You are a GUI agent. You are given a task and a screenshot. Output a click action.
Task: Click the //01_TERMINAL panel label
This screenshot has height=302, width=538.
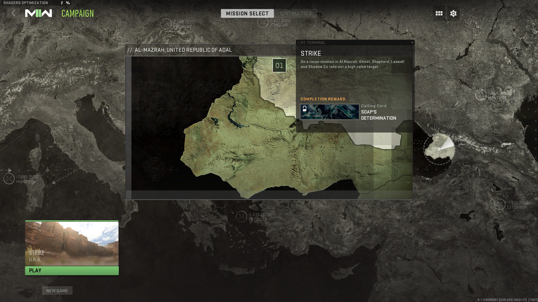point(311,43)
